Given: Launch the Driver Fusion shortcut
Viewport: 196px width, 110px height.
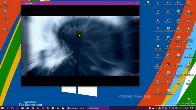Looking at the screenshot, I should coord(168,30).
